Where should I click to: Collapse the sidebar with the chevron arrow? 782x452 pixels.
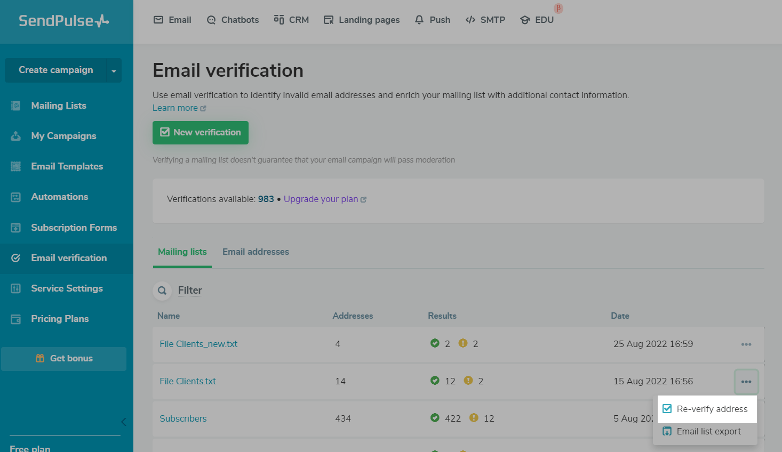(x=123, y=422)
